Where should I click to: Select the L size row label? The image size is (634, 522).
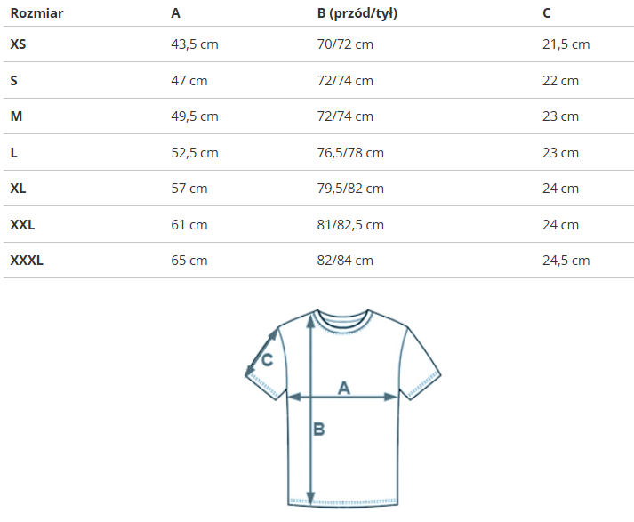(x=14, y=153)
